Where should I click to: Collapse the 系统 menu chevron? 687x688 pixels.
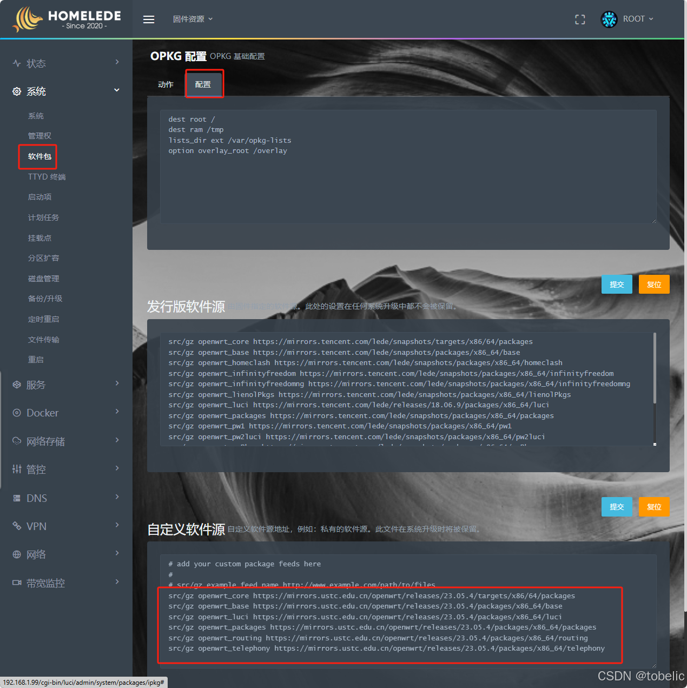pos(117,90)
